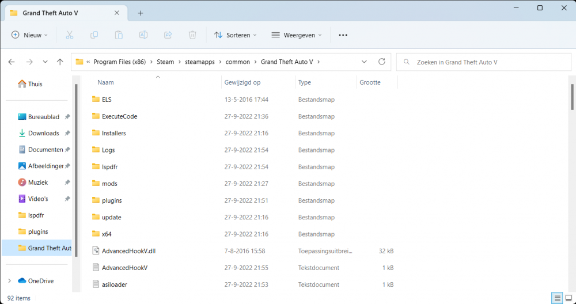Refresh the current folder view
576x304 pixels.
click(x=381, y=62)
